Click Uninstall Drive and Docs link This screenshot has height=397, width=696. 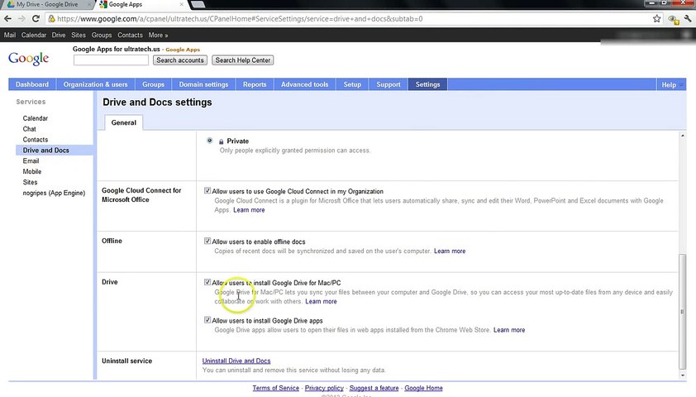236,361
